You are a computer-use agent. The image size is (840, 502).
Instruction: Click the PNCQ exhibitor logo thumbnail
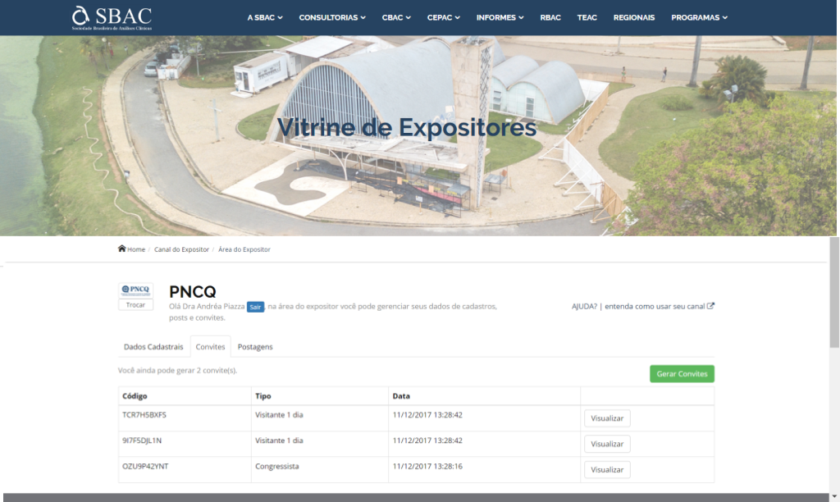pos(135,290)
